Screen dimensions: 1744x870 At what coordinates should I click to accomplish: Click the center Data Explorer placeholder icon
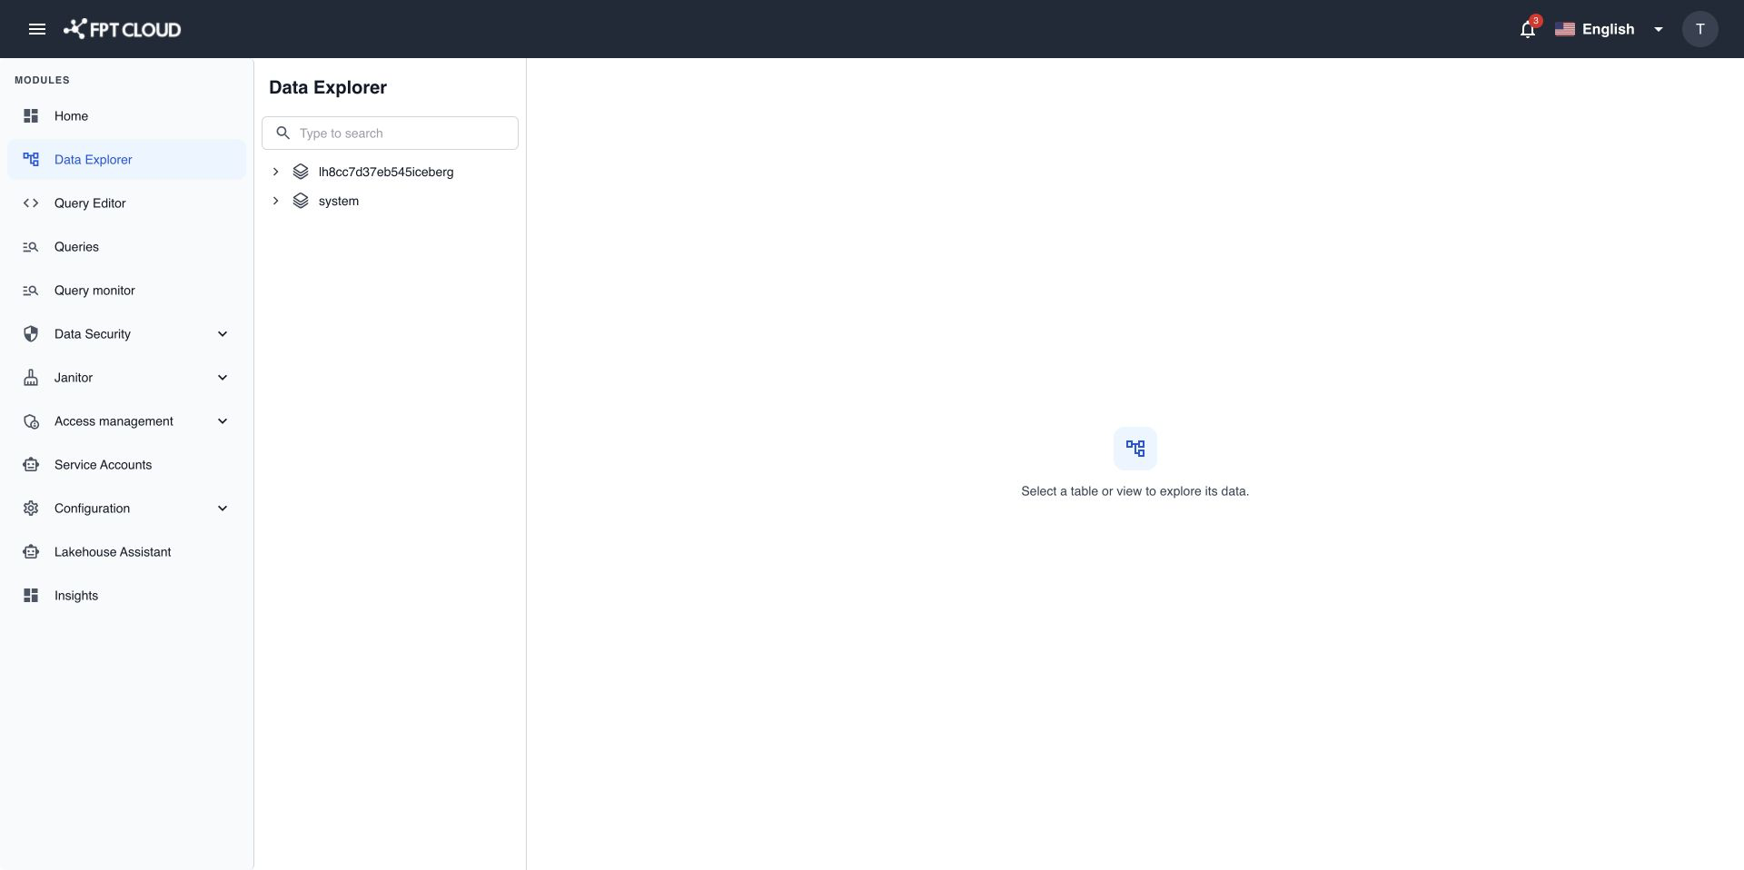click(x=1135, y=449)
